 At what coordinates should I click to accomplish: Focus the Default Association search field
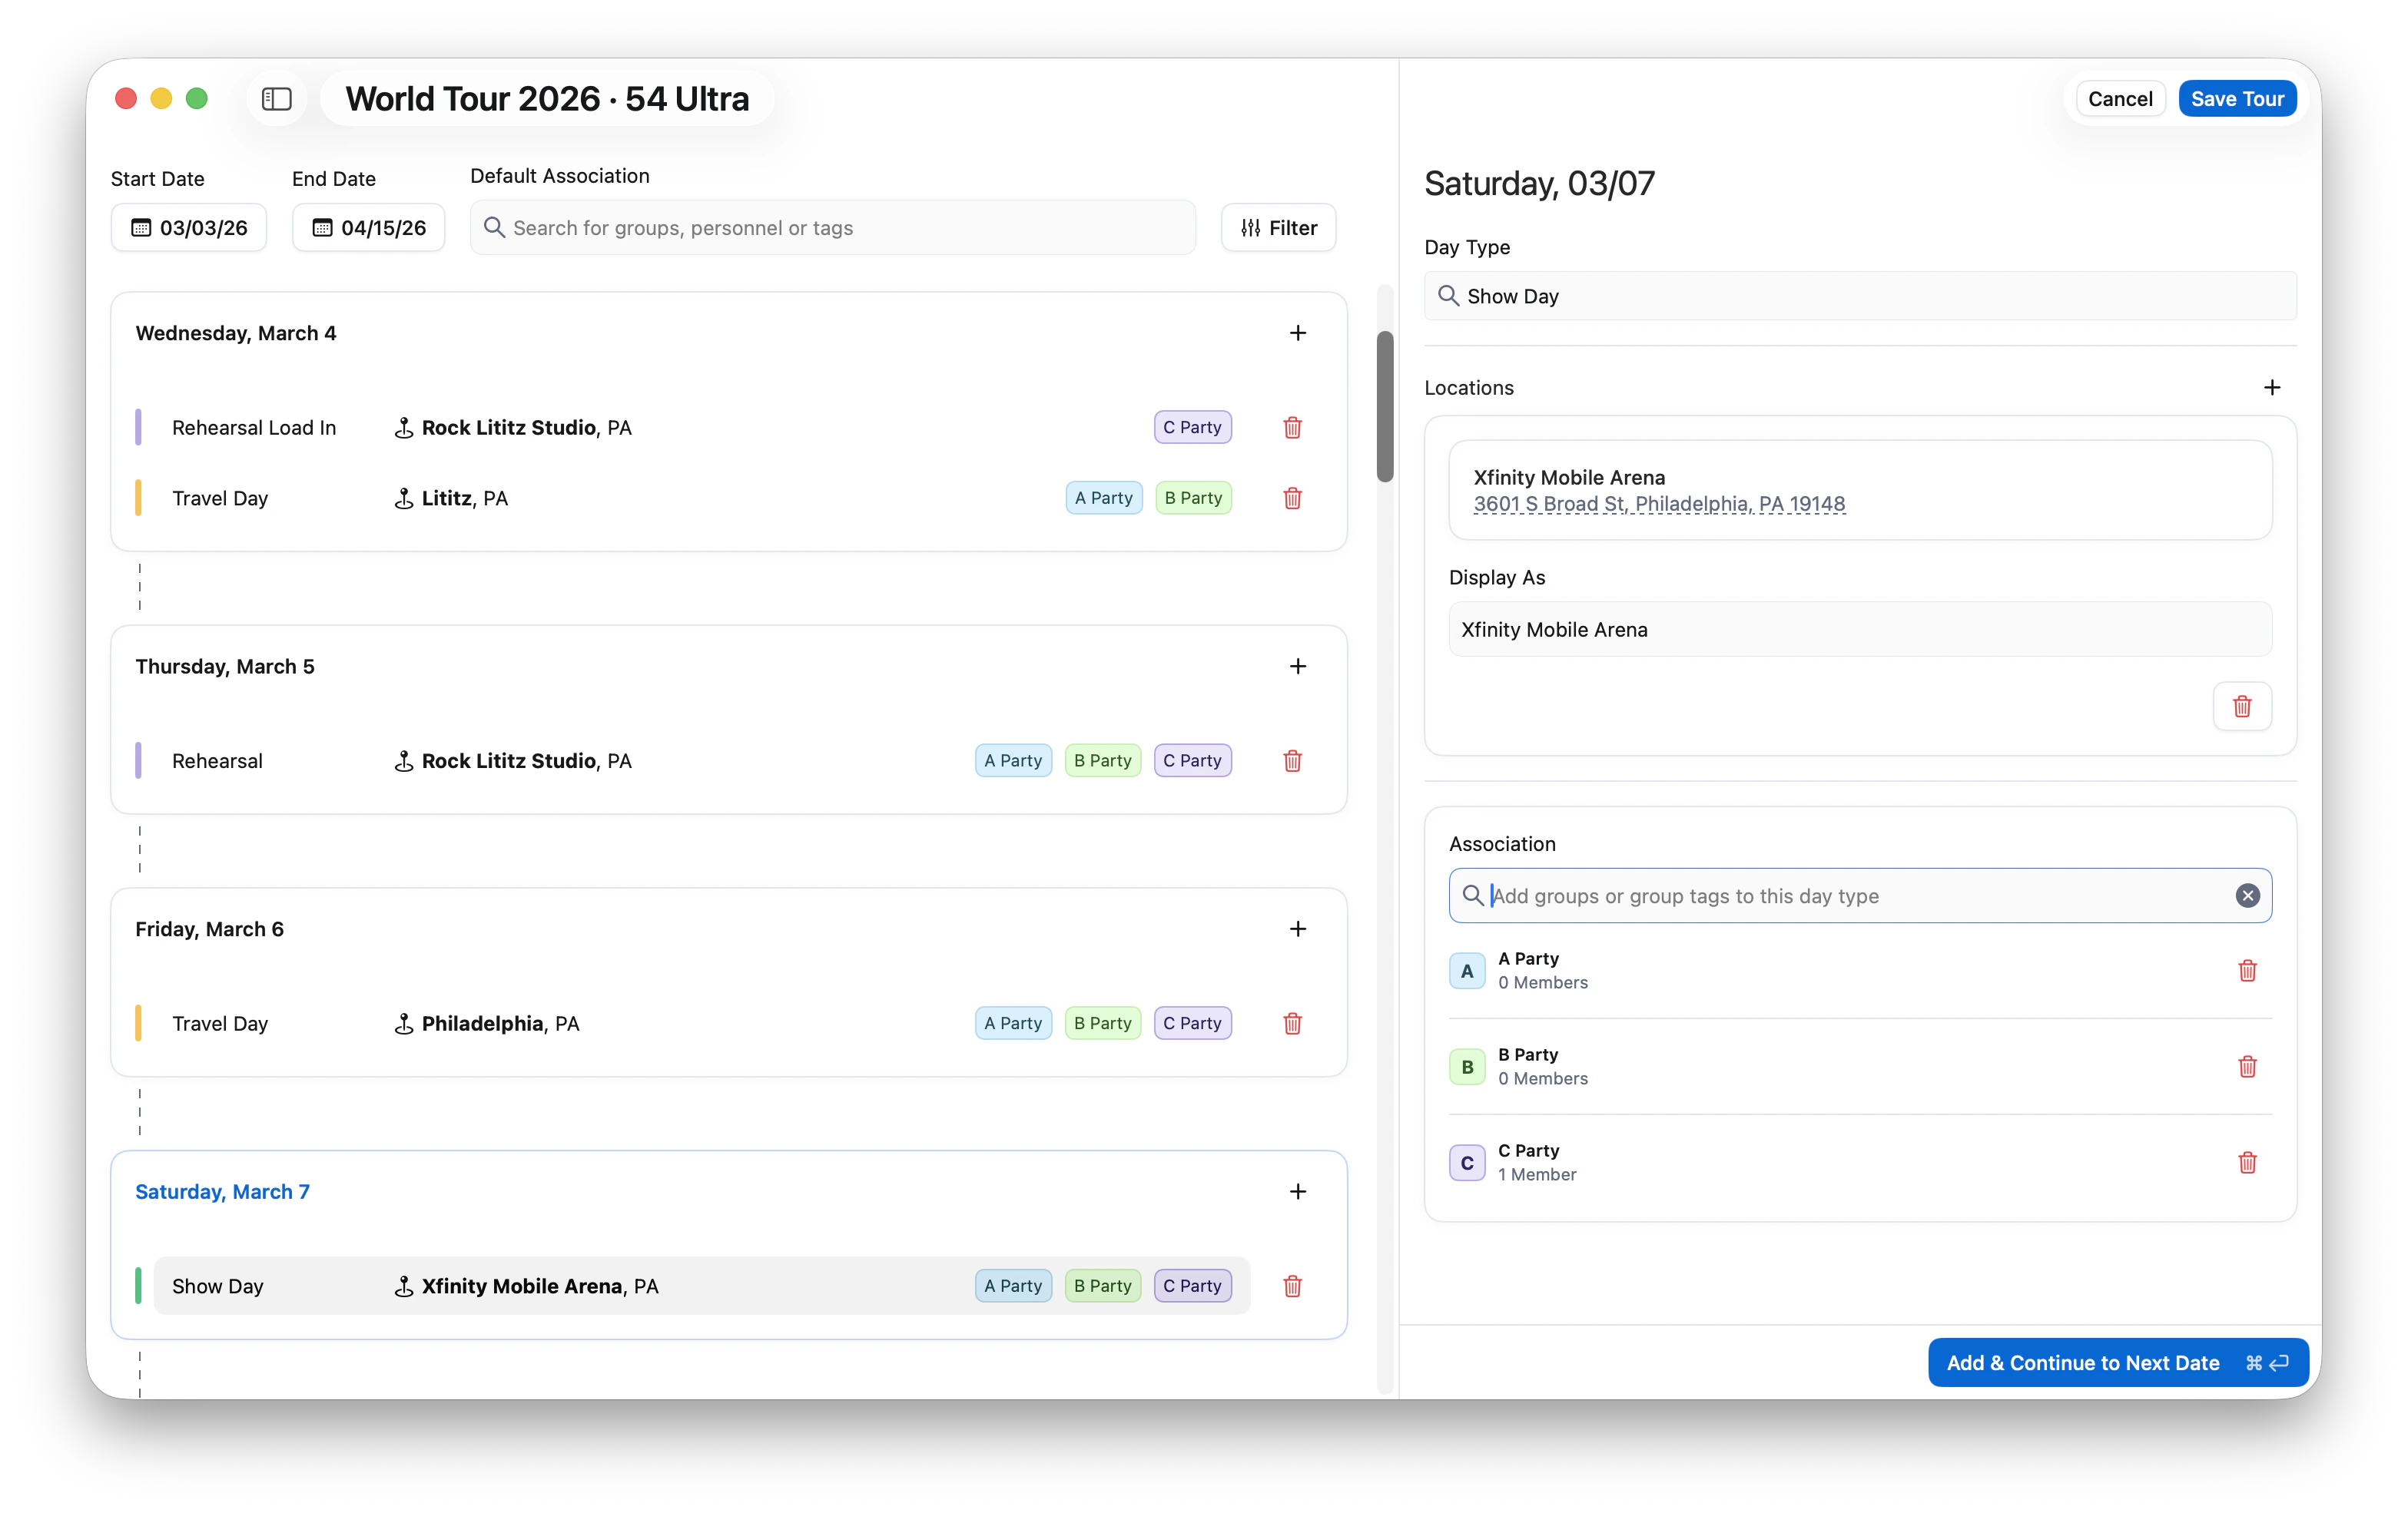point(832,228)
